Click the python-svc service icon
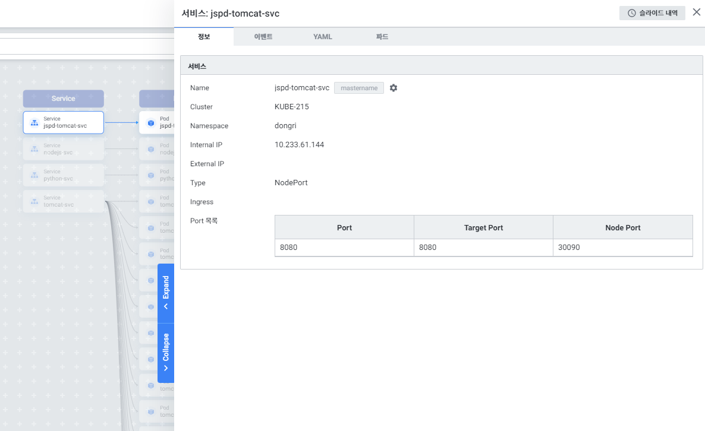 click(x=34, y=175)
